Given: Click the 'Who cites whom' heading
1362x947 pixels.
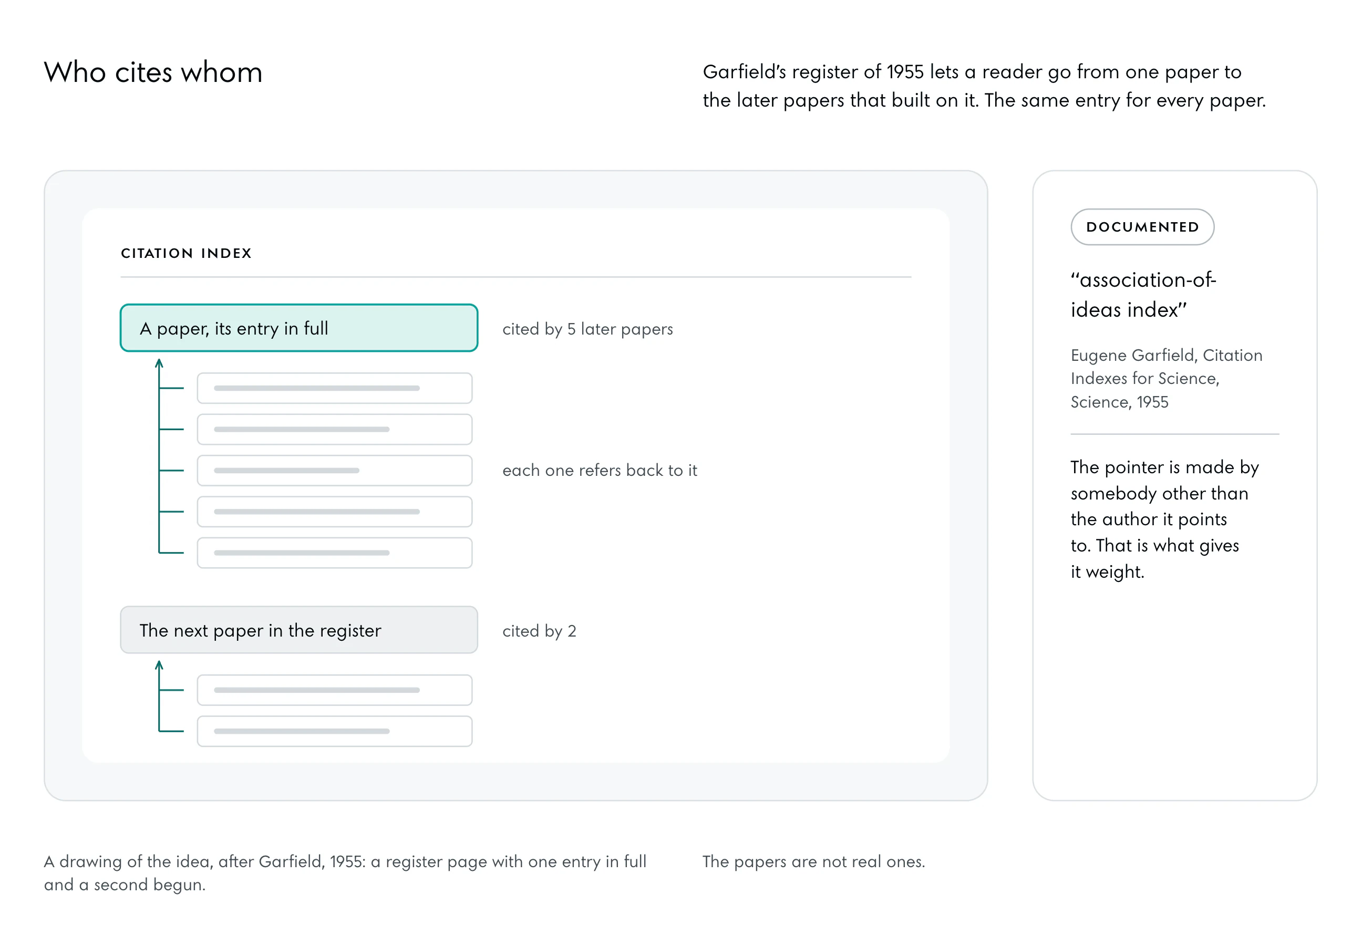Looking at the screenshot, I should 153,72.
